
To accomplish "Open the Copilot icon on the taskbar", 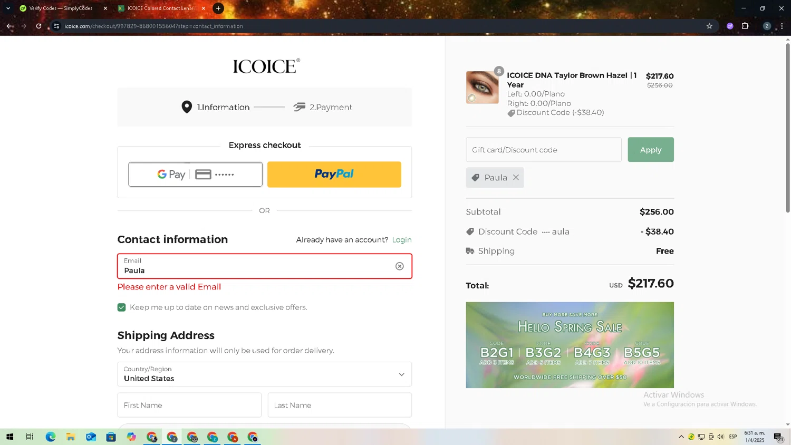I will (x=131, y=437).
